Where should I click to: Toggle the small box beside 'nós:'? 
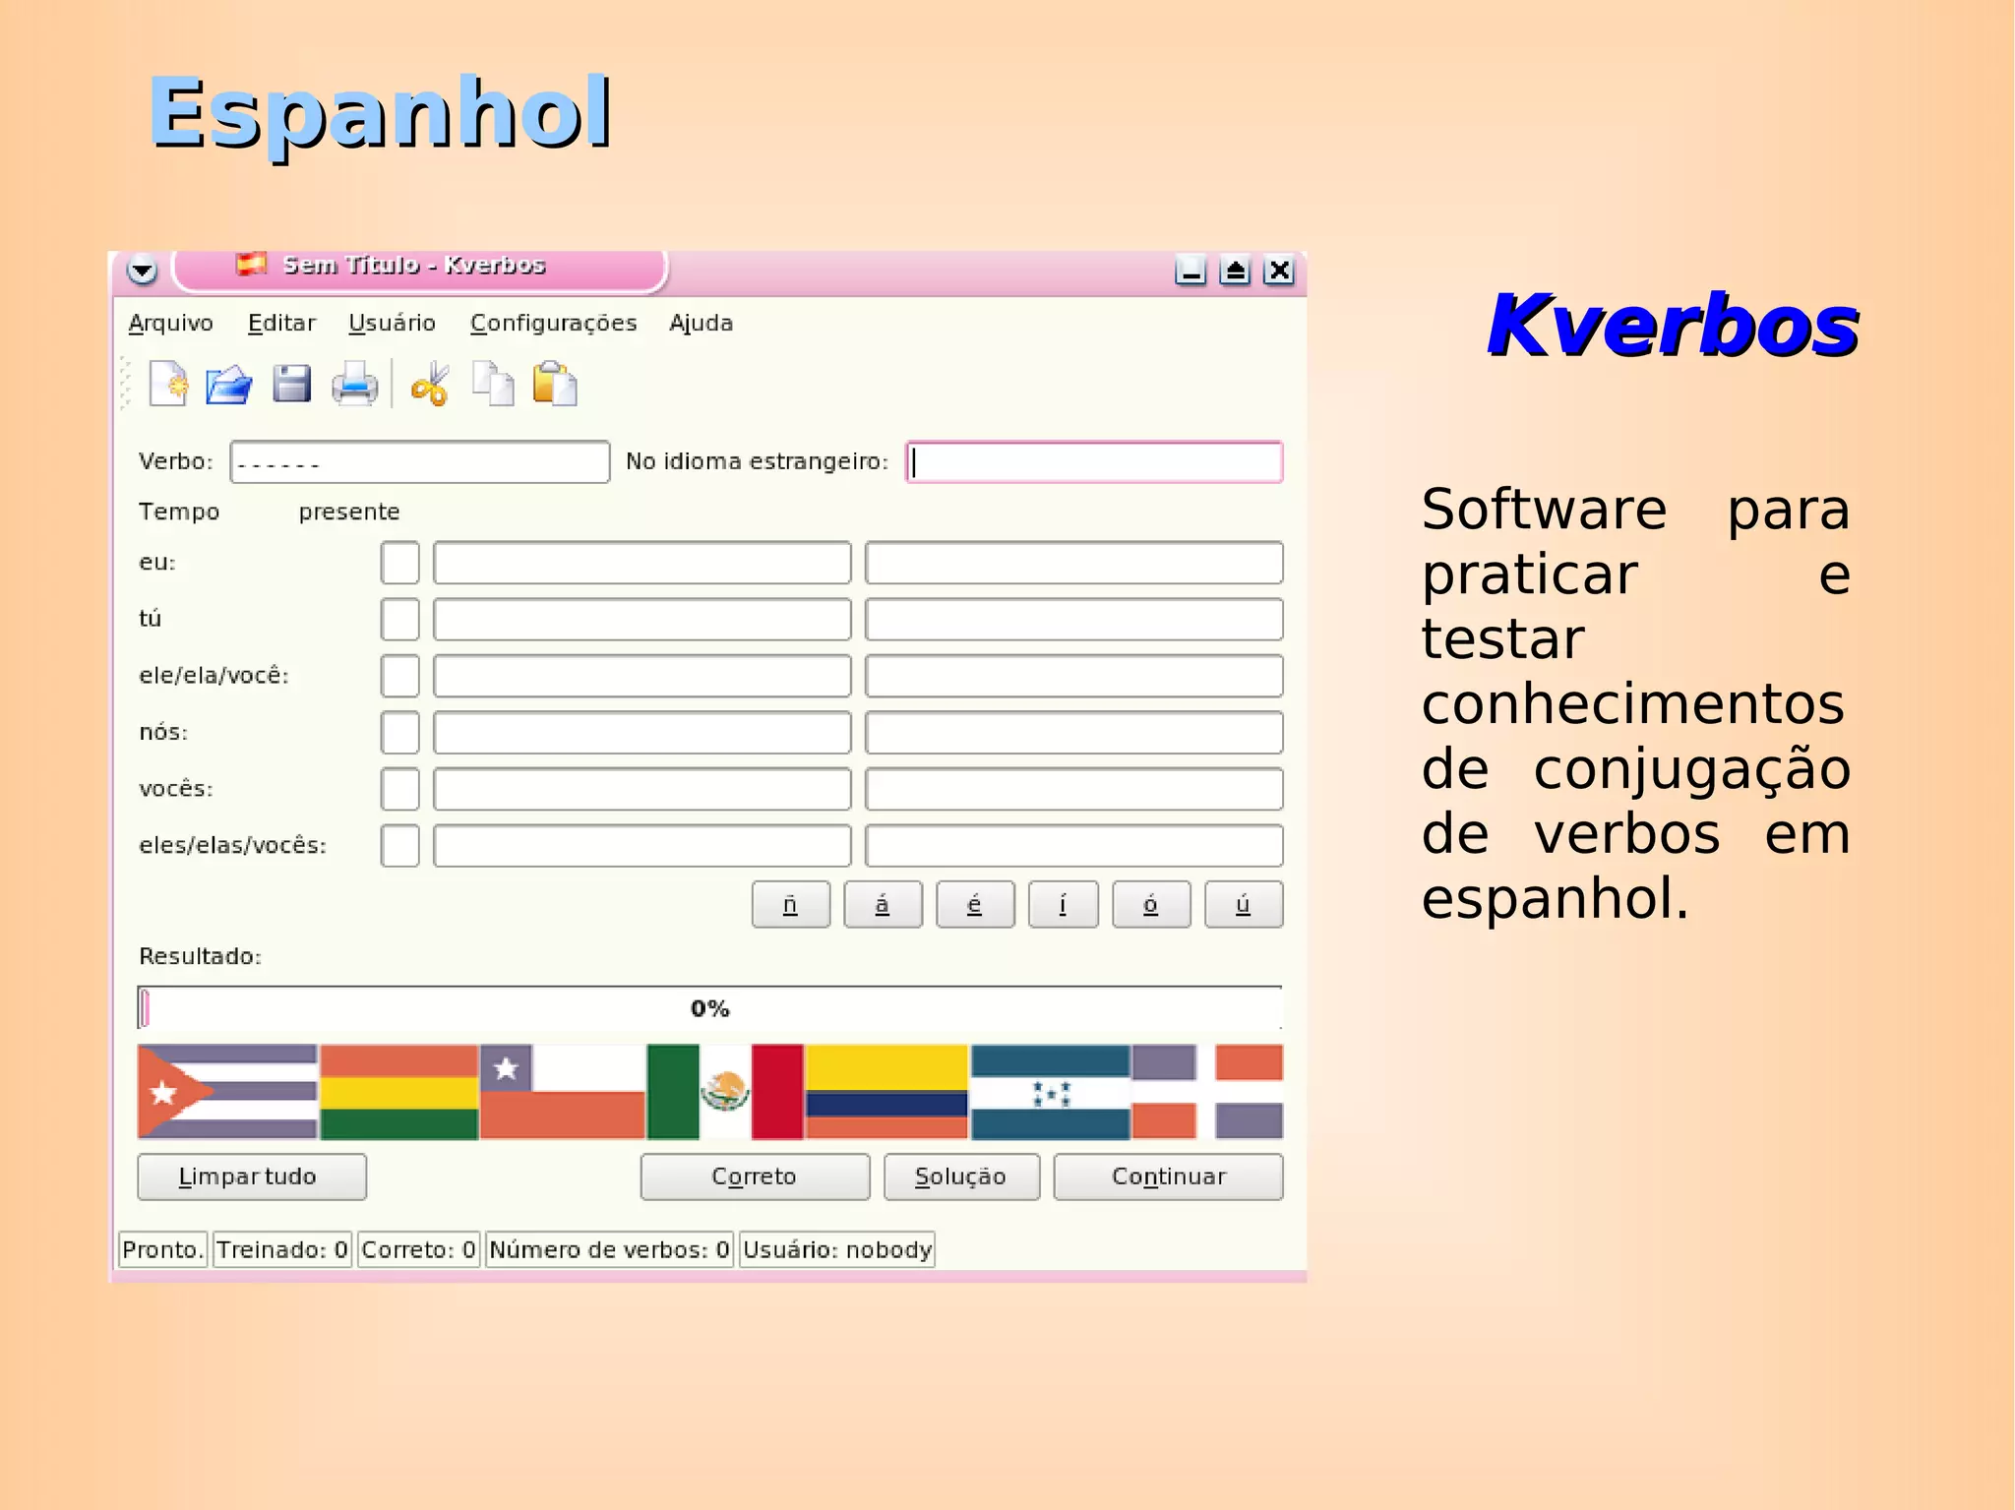399,733
